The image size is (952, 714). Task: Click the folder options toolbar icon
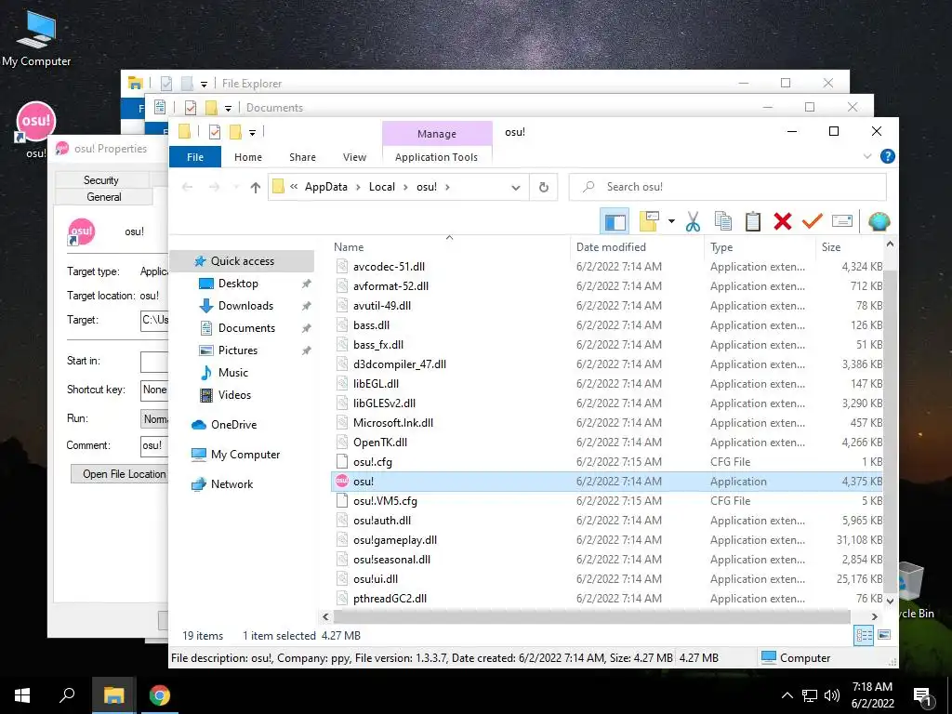click(649, 221)
